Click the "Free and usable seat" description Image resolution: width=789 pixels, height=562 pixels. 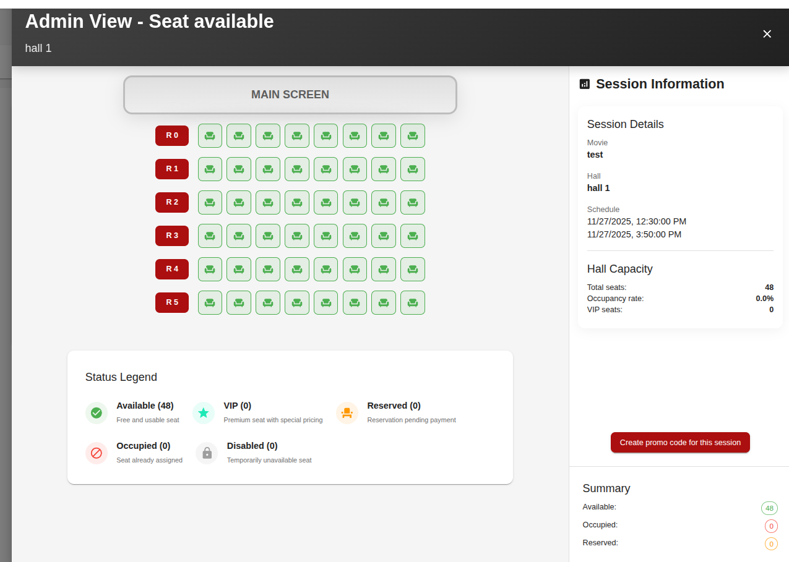148,420
